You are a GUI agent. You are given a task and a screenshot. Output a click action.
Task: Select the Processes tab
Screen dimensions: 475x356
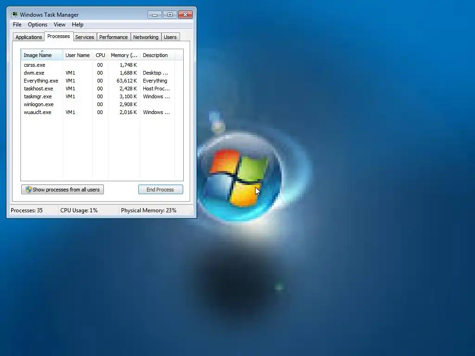coord(58,36)
